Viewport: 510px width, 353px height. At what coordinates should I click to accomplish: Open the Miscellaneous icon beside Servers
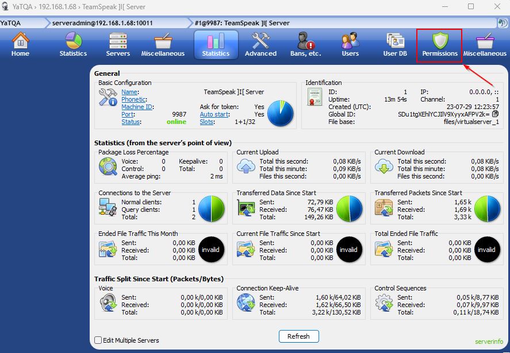(163, 45)
